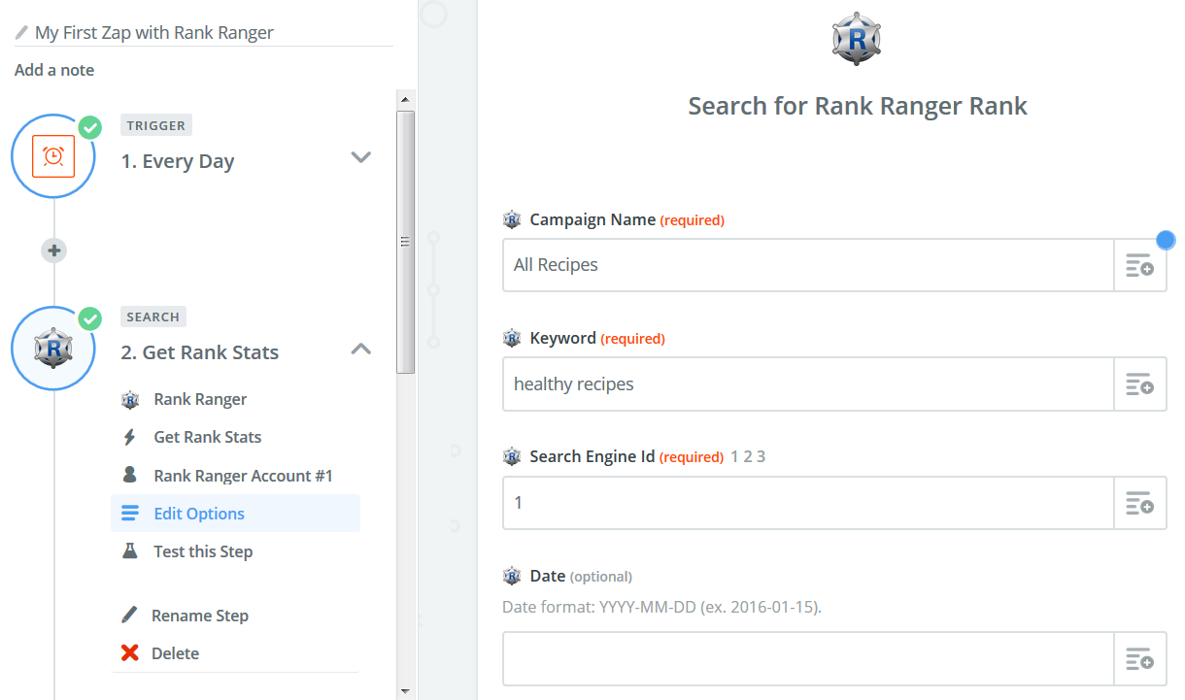Click the red X delete icon
Image resolution: width=1185 pixels, height=700 pixels.
pyautogui.click(x=129, y=652)
